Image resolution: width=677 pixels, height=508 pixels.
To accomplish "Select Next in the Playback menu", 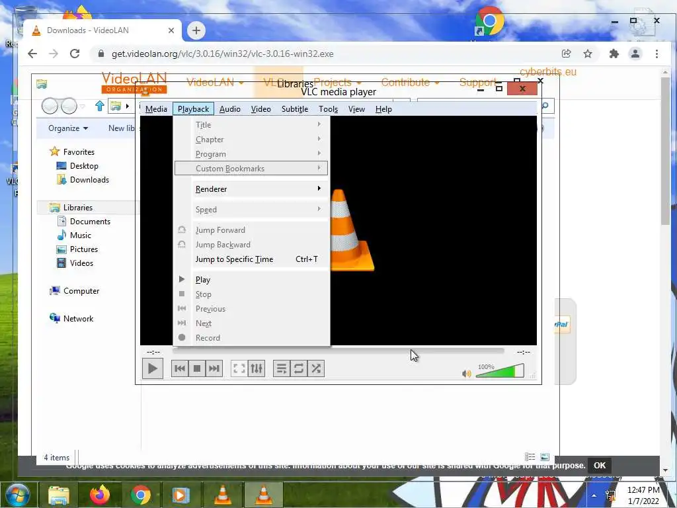I will click(251, 323).
